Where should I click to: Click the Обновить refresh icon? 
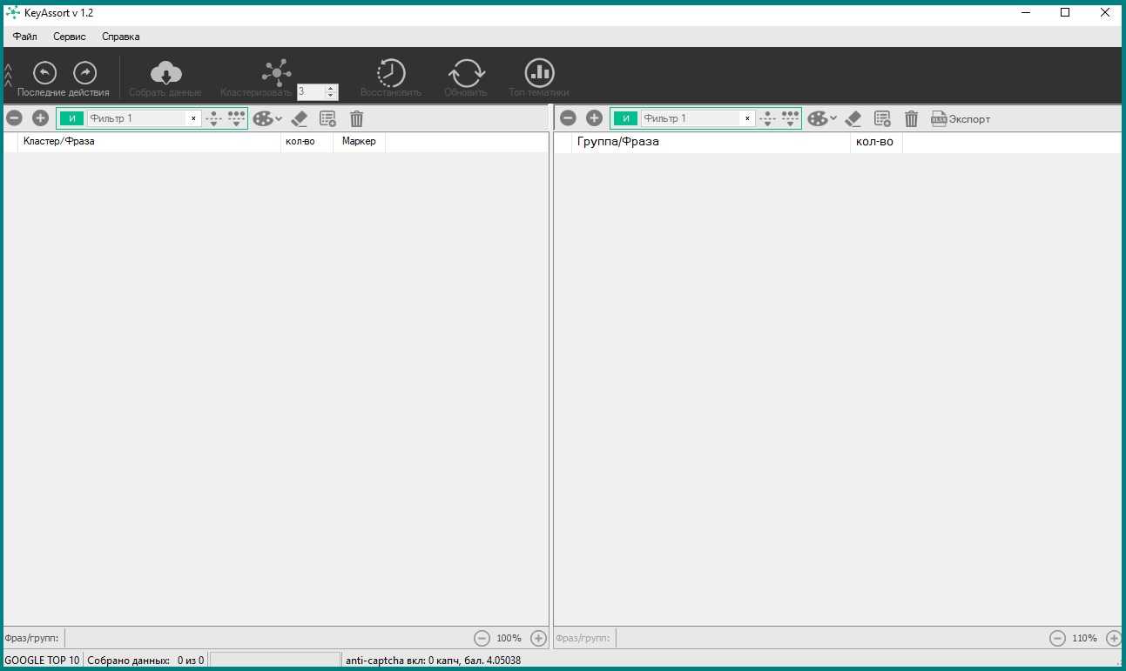466,73
